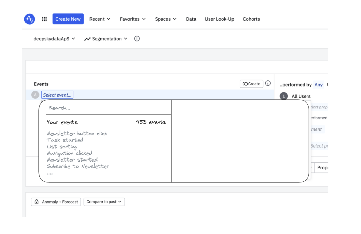
Task: Open the User Look-Up page
Action: tap(219, 19)
